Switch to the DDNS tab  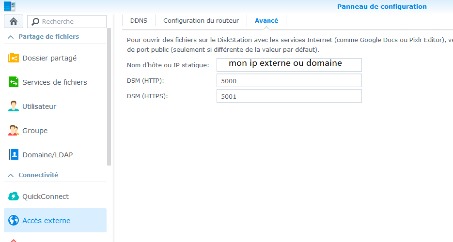[139, 21]
